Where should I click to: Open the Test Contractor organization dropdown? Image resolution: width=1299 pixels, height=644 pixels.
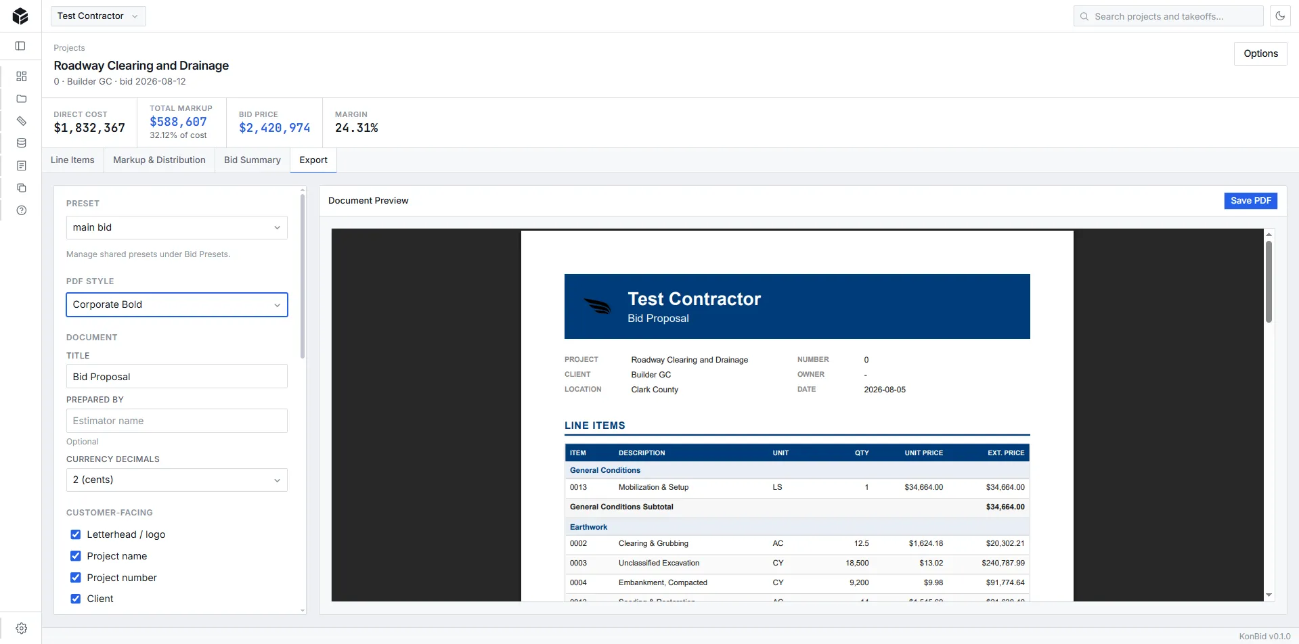pos(98,16)
